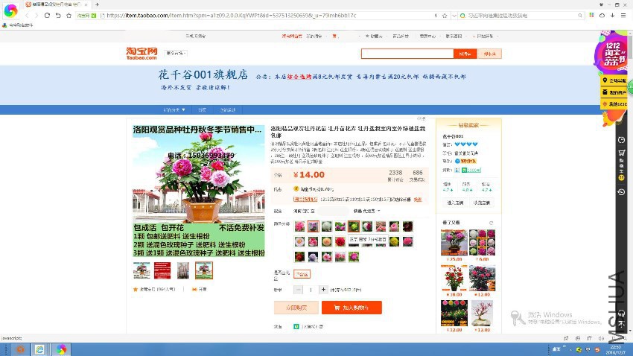Screen dimensions: 633x356
Task: Click the colorful browser icon in taskbar
Action: [62, 349]
